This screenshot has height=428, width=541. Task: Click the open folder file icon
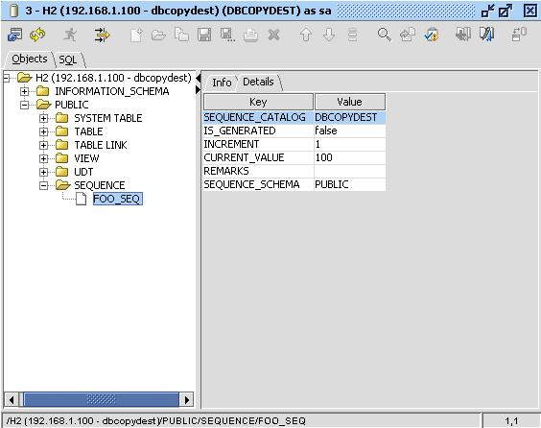pyautogui.click(x=158, y=36)
